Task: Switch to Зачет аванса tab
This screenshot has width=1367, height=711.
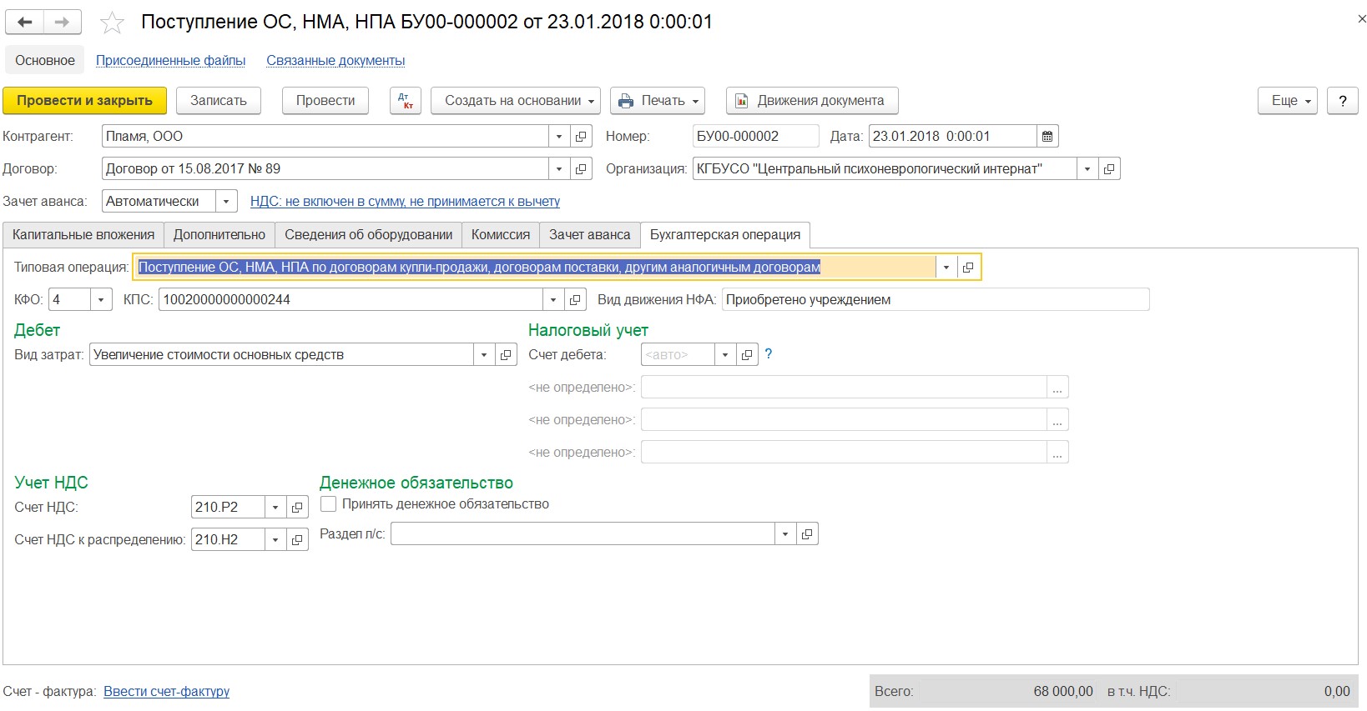Action: (590, 235)
